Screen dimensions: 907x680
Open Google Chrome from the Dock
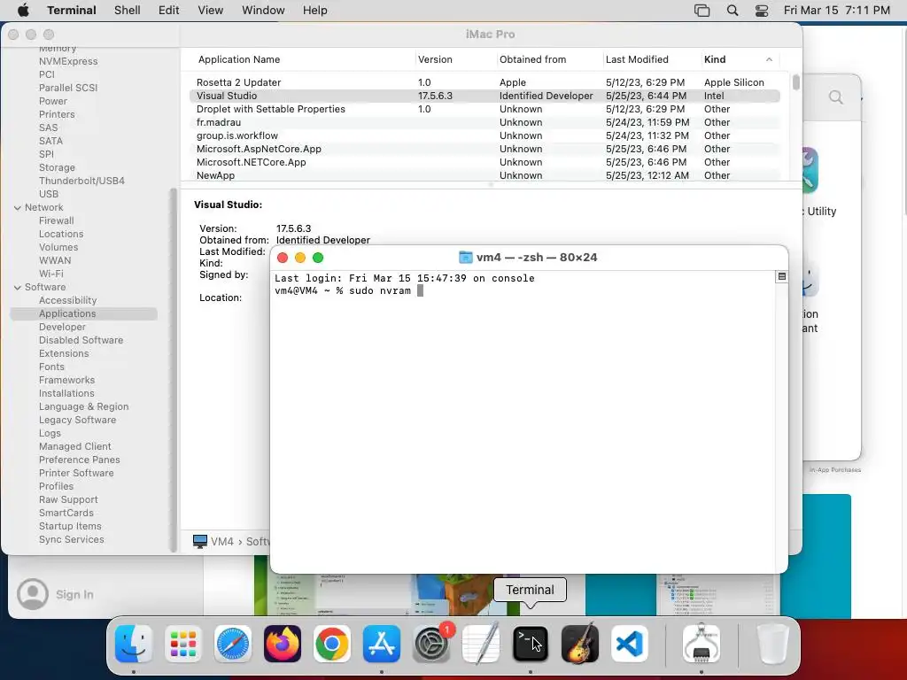(x=332, y=644)
